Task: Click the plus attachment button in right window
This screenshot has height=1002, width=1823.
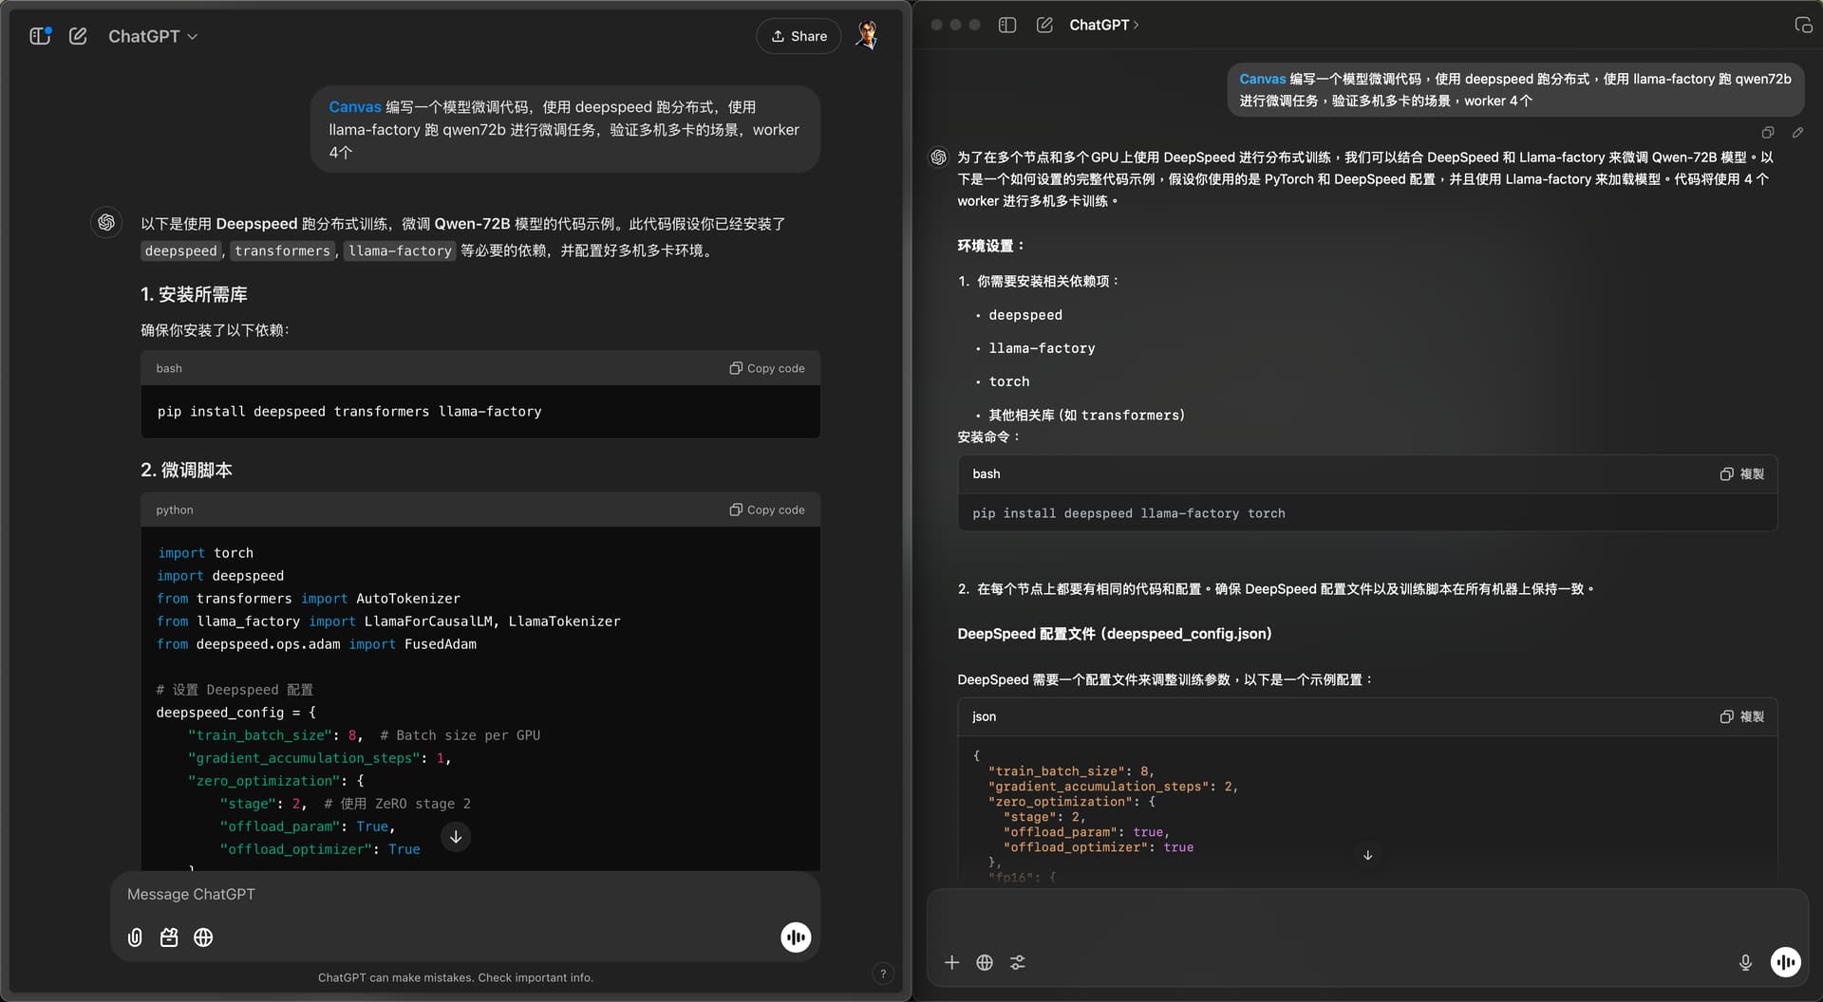Action: 951,962
